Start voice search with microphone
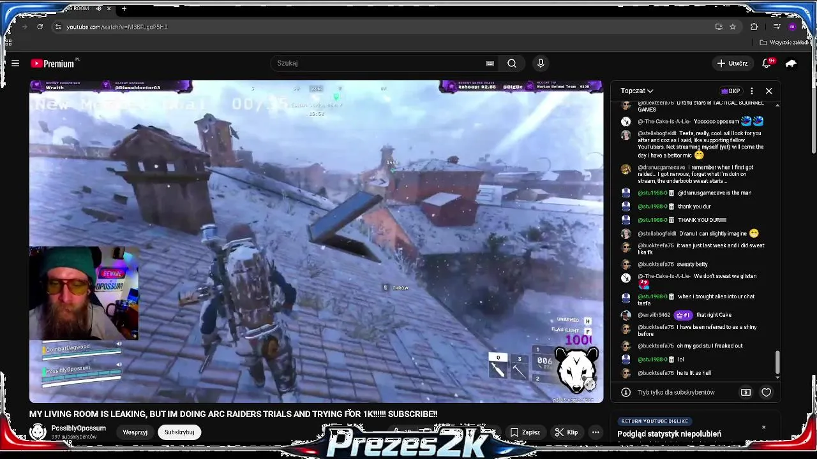The width and height of the screenshot is (817, 459). click(541, 63)
